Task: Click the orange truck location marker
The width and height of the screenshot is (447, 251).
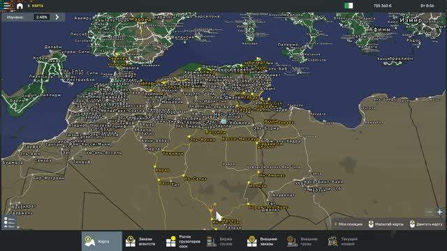Action: pyautogui.click(x=211, y=208)
